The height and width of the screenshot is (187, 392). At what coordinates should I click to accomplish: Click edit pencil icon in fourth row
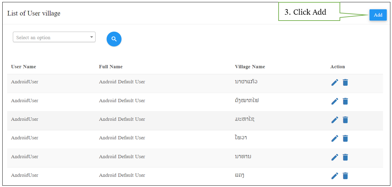[335, 138]
